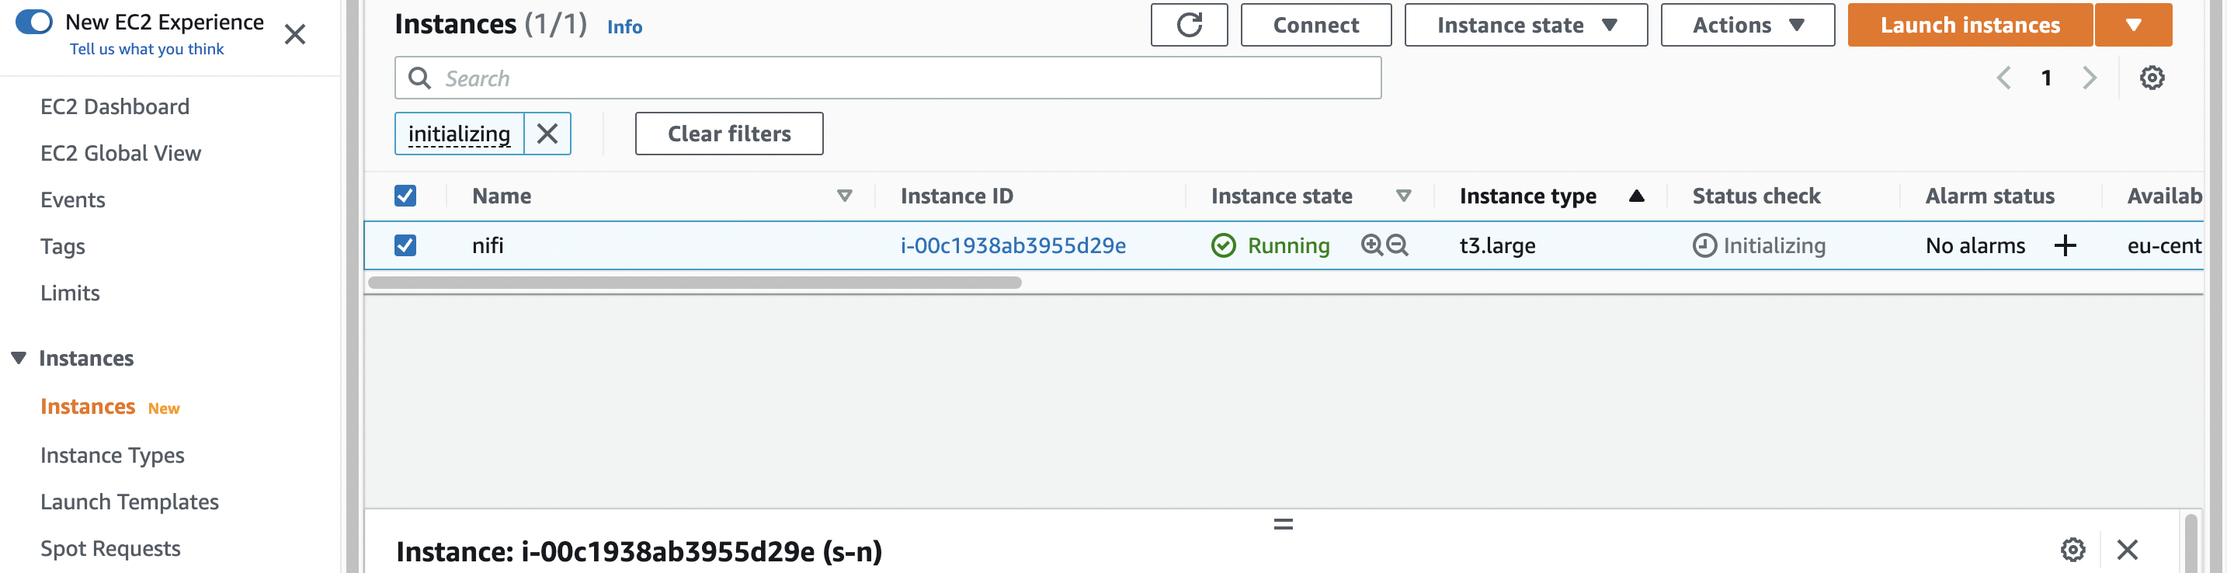Uncheck the nifi instance row
The height and width of the screenshot is (573, 2227).
click(406, 245)
